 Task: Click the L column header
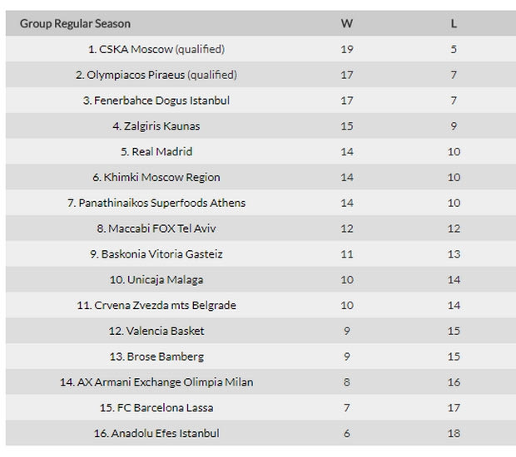454,23
